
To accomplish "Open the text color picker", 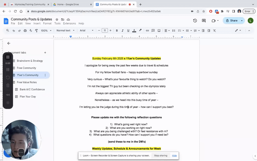I will pyautogui.click(x=134, y=30).
